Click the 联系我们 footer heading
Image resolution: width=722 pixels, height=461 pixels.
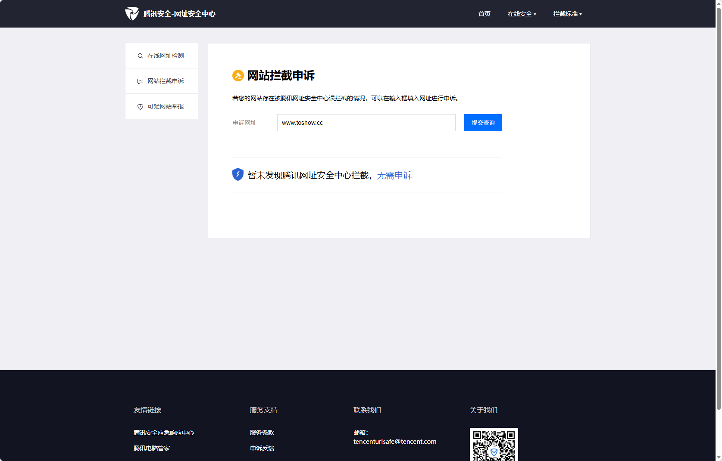367,410
